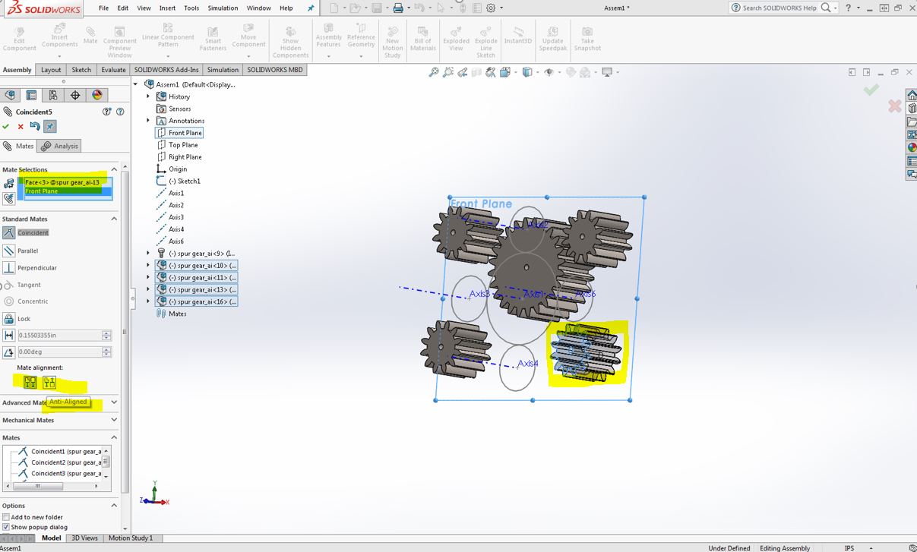Screen dimensions: 917x552
Task: Expand the Advanced Mates section
Action: click(x=114, y=402)
